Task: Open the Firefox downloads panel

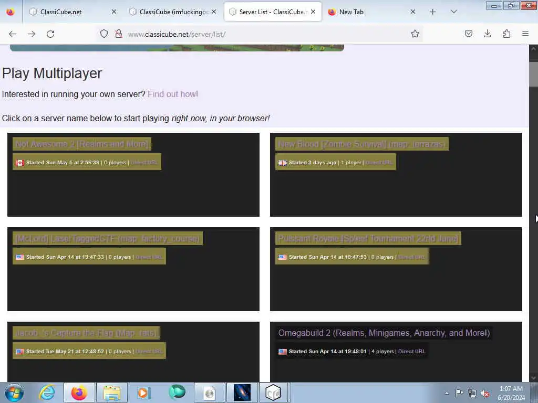Action: (x=487, y=34)
